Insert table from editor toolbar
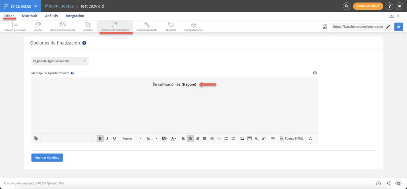This screenshot has height=189, width=407. pyautogui.click(x=250, y=139)
